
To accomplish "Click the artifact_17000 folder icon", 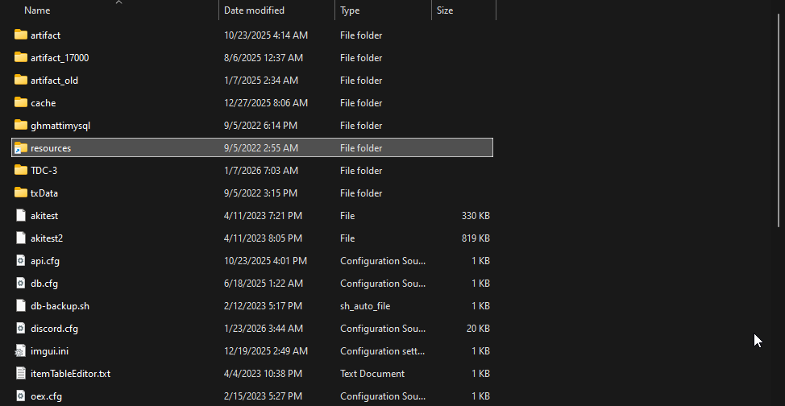I will [x=20, y=57].
